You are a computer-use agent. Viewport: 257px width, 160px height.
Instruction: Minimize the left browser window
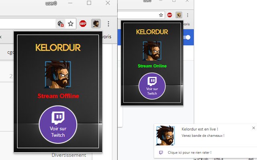70,3
